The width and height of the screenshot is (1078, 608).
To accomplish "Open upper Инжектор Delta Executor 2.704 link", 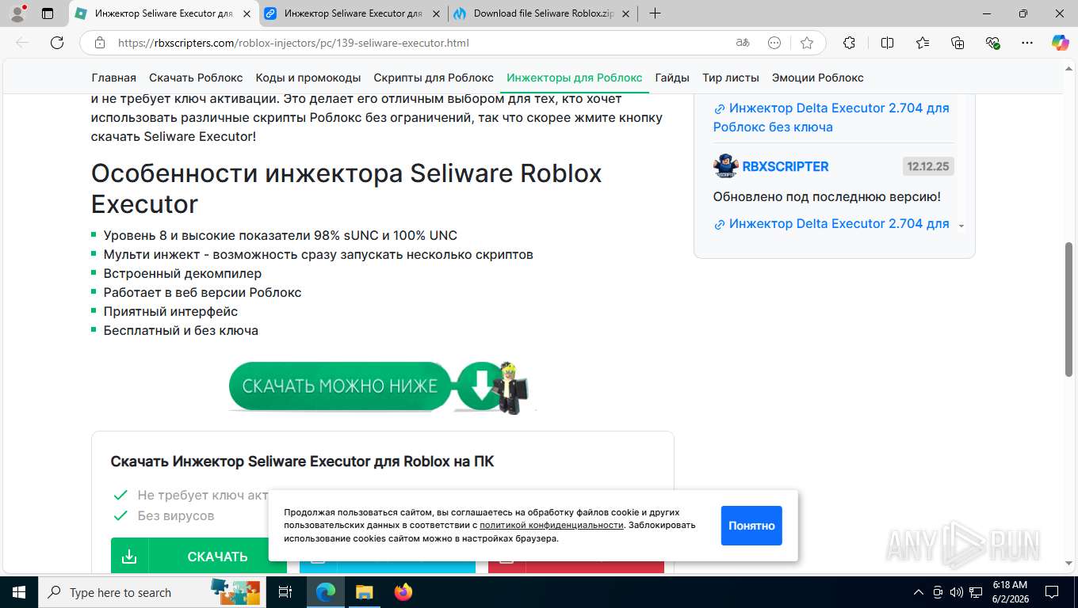I will click(x=831, y=117).
